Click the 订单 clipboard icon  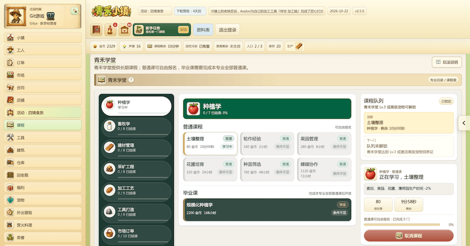coord(10,62)
